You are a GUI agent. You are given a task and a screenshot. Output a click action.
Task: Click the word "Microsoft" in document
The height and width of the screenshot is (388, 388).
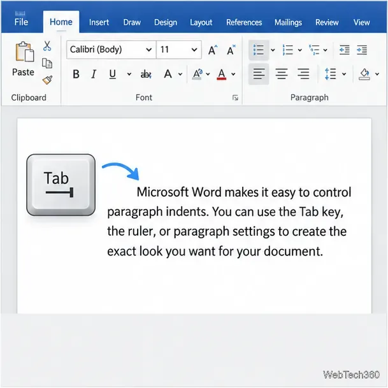[x=162, y=192]
